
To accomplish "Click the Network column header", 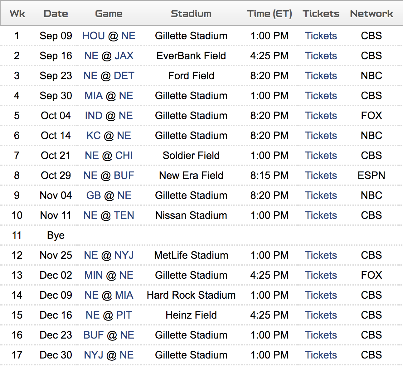I will (371, 14).
